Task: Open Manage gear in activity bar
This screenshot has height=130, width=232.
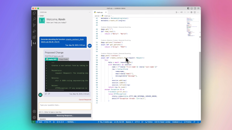Action: (34, 117)
